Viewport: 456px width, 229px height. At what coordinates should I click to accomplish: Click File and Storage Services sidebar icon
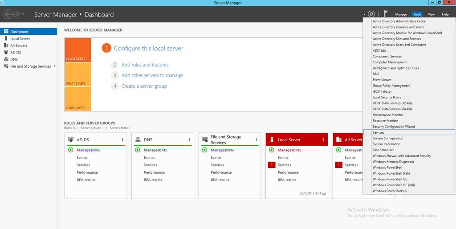click(x=6, y=66)
